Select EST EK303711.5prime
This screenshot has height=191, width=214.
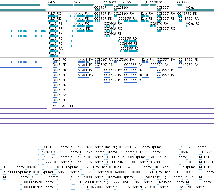click(192, 147)
